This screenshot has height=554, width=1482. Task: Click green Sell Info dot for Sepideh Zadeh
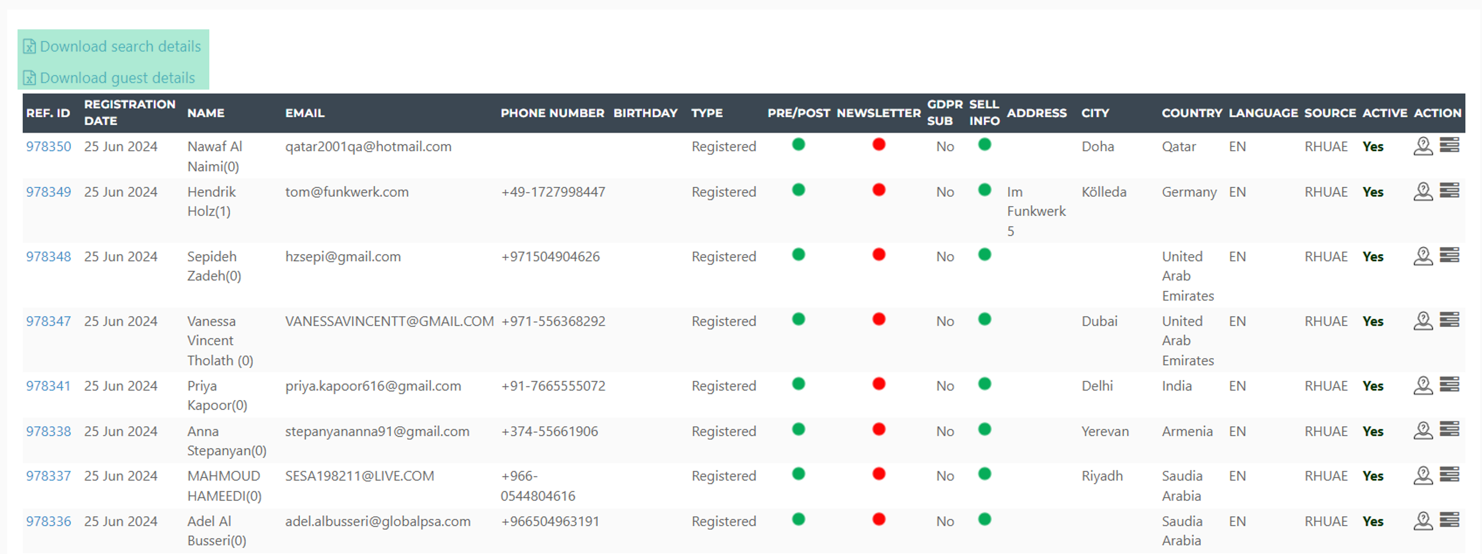point(984,254)
